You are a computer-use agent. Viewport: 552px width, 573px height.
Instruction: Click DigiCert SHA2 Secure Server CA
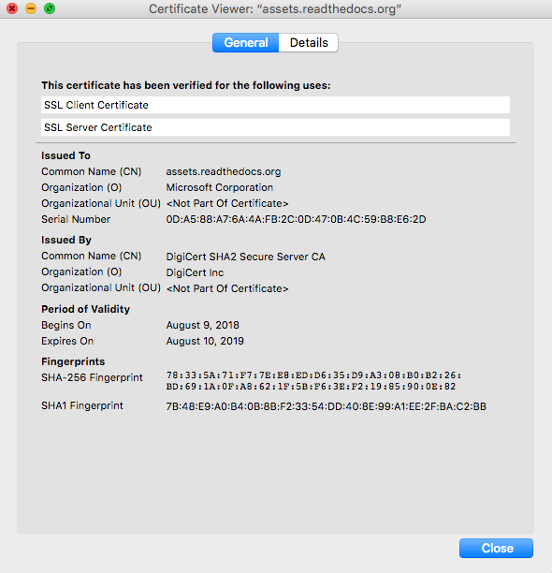pos(246,257)
